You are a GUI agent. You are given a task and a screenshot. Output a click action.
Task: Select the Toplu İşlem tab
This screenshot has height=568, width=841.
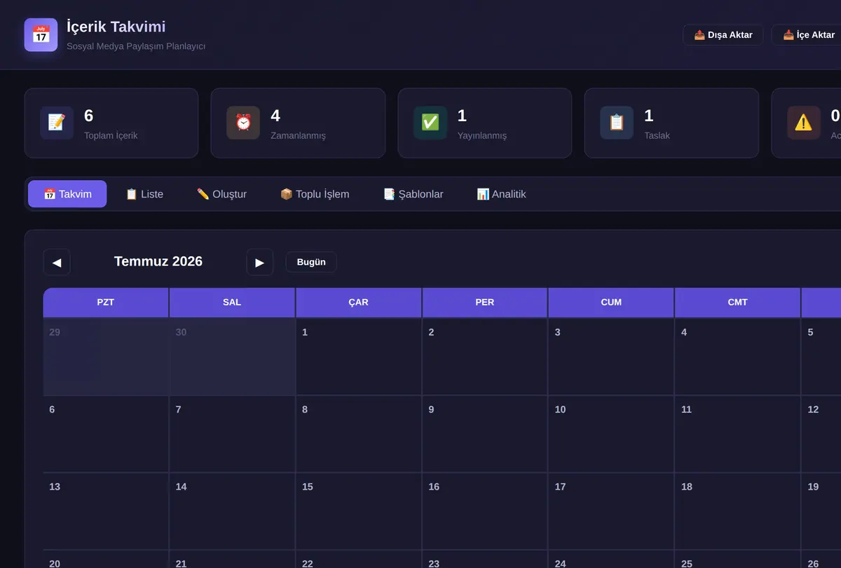pyautogui.click(x=315, y=194)
